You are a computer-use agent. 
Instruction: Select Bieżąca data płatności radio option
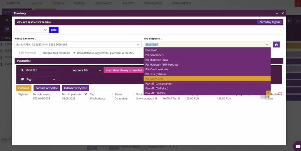[40, 53]
